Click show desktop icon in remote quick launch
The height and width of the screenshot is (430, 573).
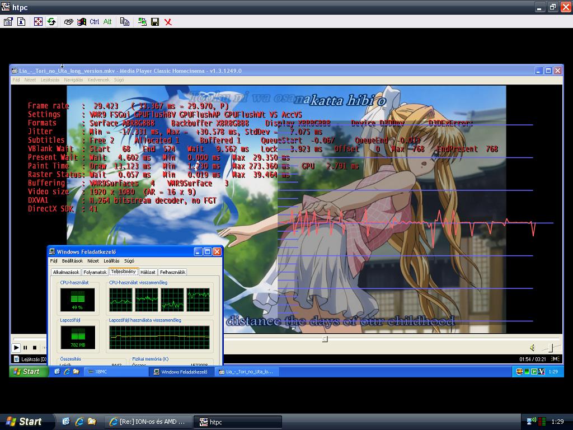57,372
